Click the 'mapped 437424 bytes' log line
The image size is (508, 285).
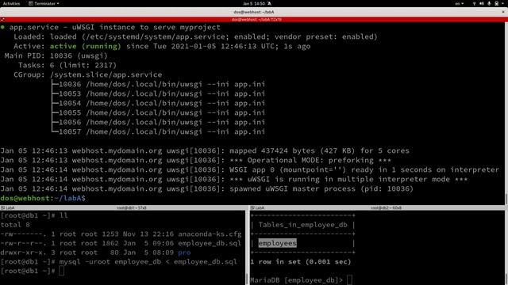[205, 151]
